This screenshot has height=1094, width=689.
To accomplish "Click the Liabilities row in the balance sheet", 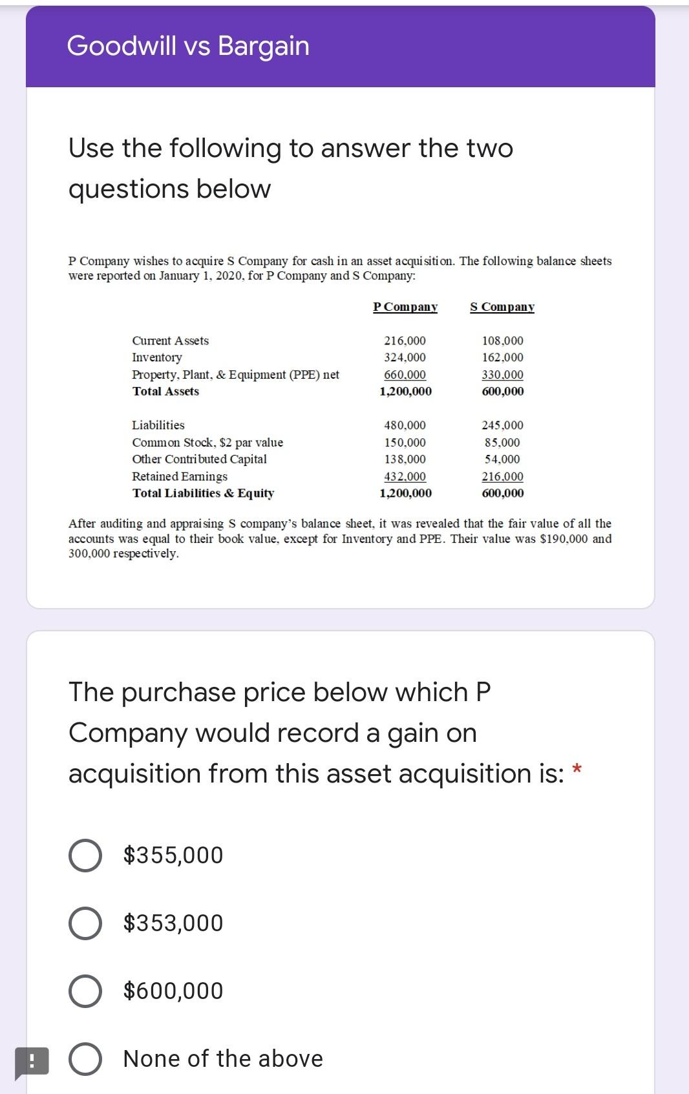I will click(x=158, y=425).
